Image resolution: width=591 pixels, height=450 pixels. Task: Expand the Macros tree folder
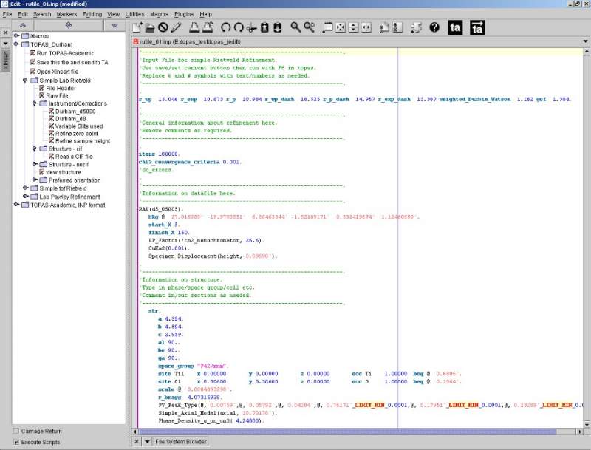(16, 35)
